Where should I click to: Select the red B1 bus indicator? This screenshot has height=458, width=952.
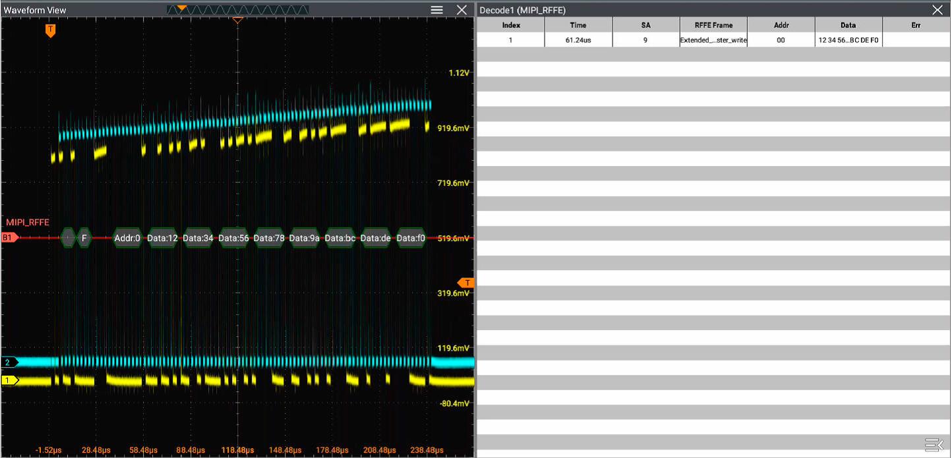(9, 237)
